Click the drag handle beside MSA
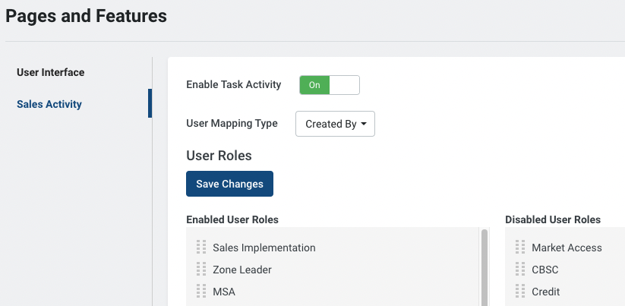The width and height of the screenshot is (625, 306). pos(201,291)
